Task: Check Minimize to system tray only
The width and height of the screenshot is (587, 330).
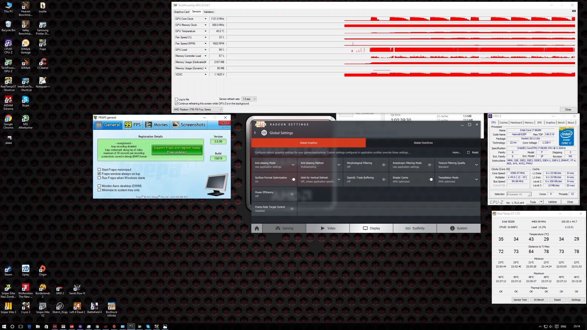Action: click(x=99, y=190)
